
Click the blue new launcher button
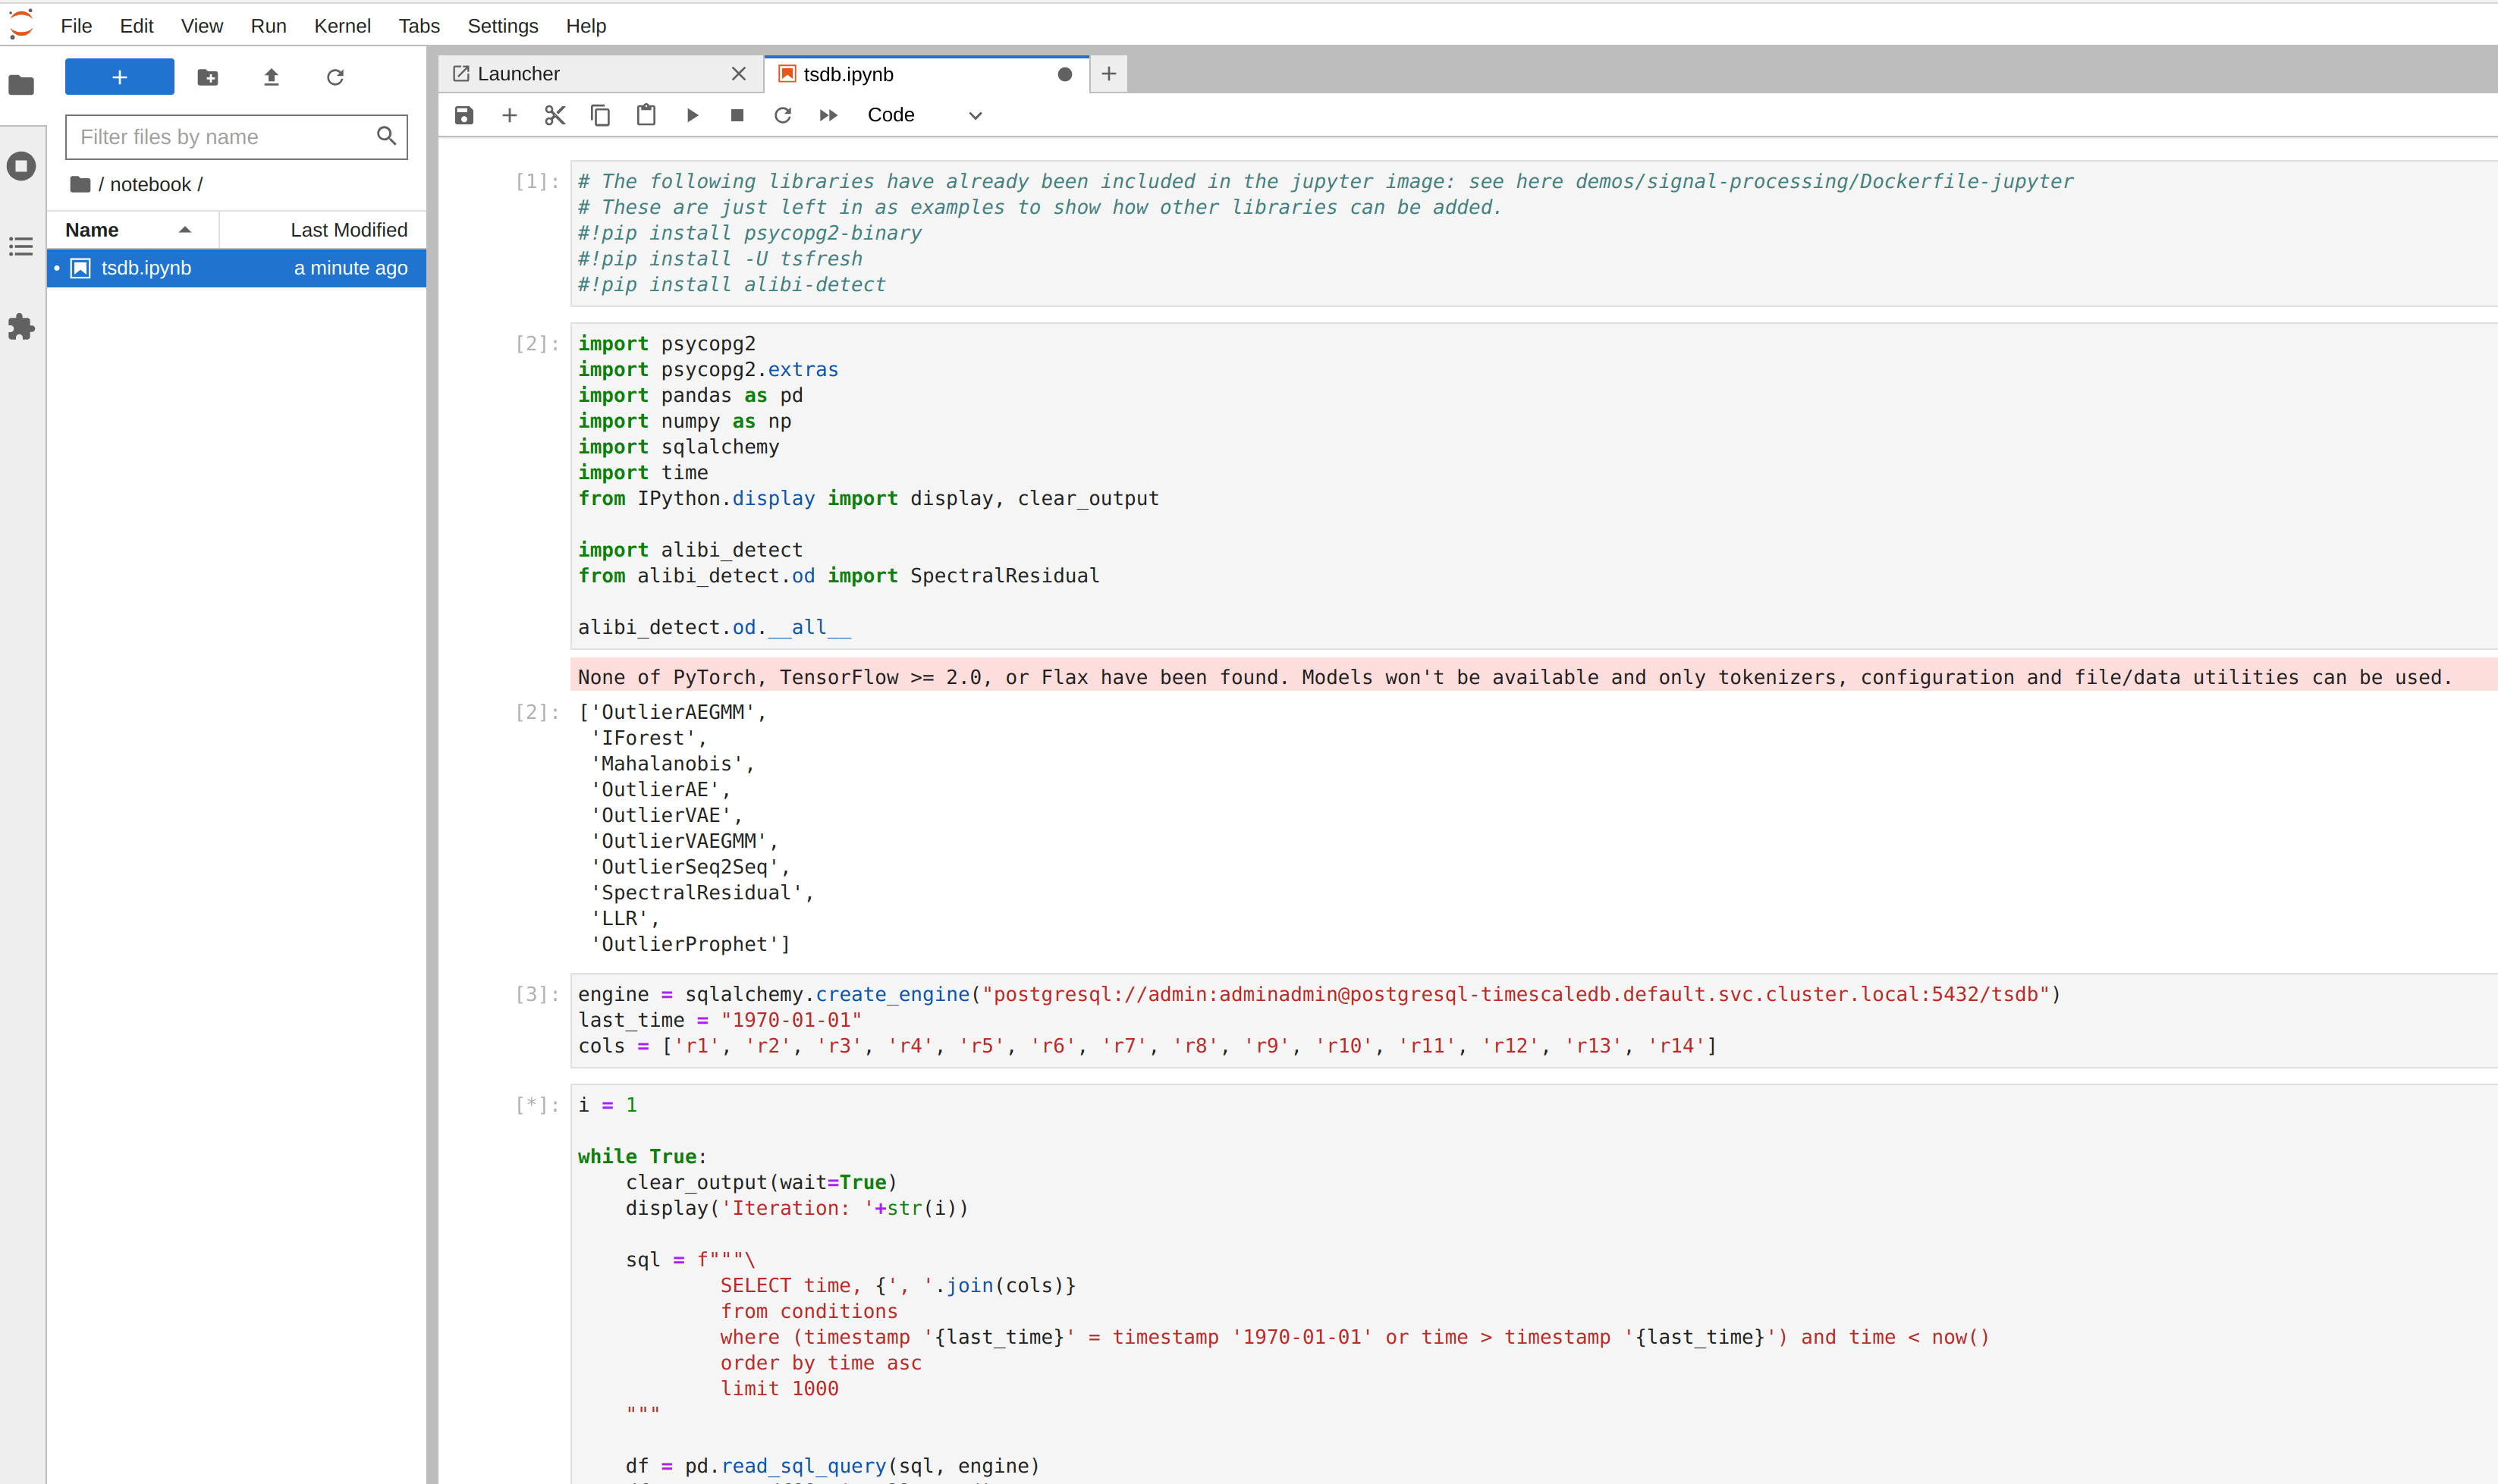coord(119,77)
